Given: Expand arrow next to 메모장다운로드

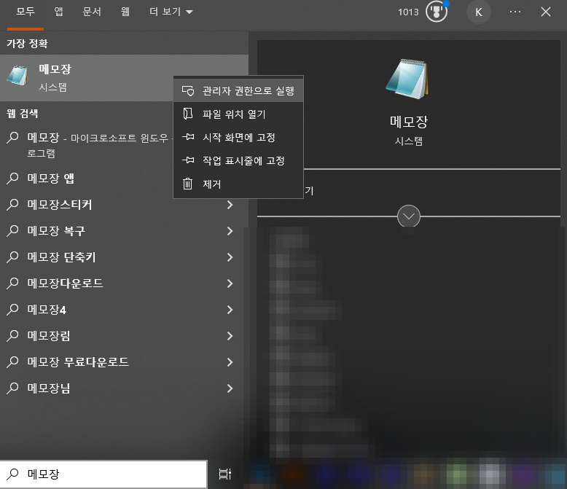Looking at the screenshot, I should (230, 283).
